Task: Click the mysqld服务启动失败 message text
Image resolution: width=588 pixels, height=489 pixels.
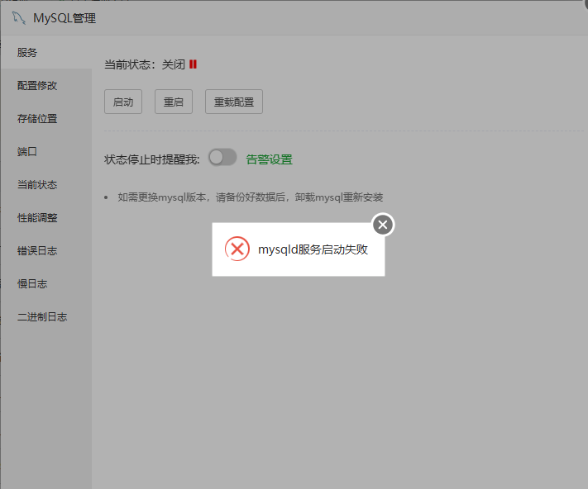Action: point(313,249)
